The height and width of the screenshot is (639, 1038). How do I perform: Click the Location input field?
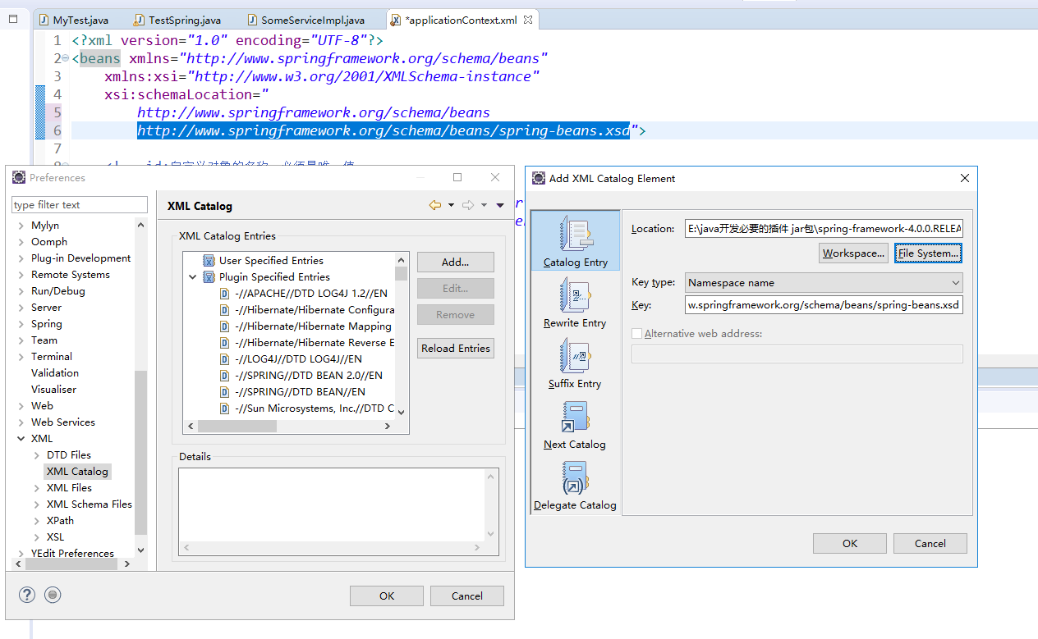pos(824,229)
